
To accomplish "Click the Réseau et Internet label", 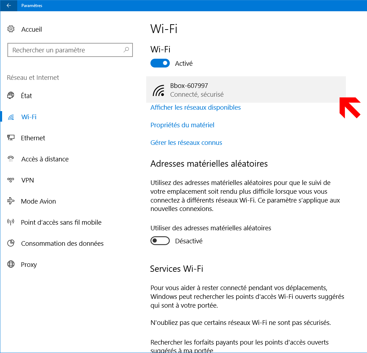I will [x=33, y=77].
